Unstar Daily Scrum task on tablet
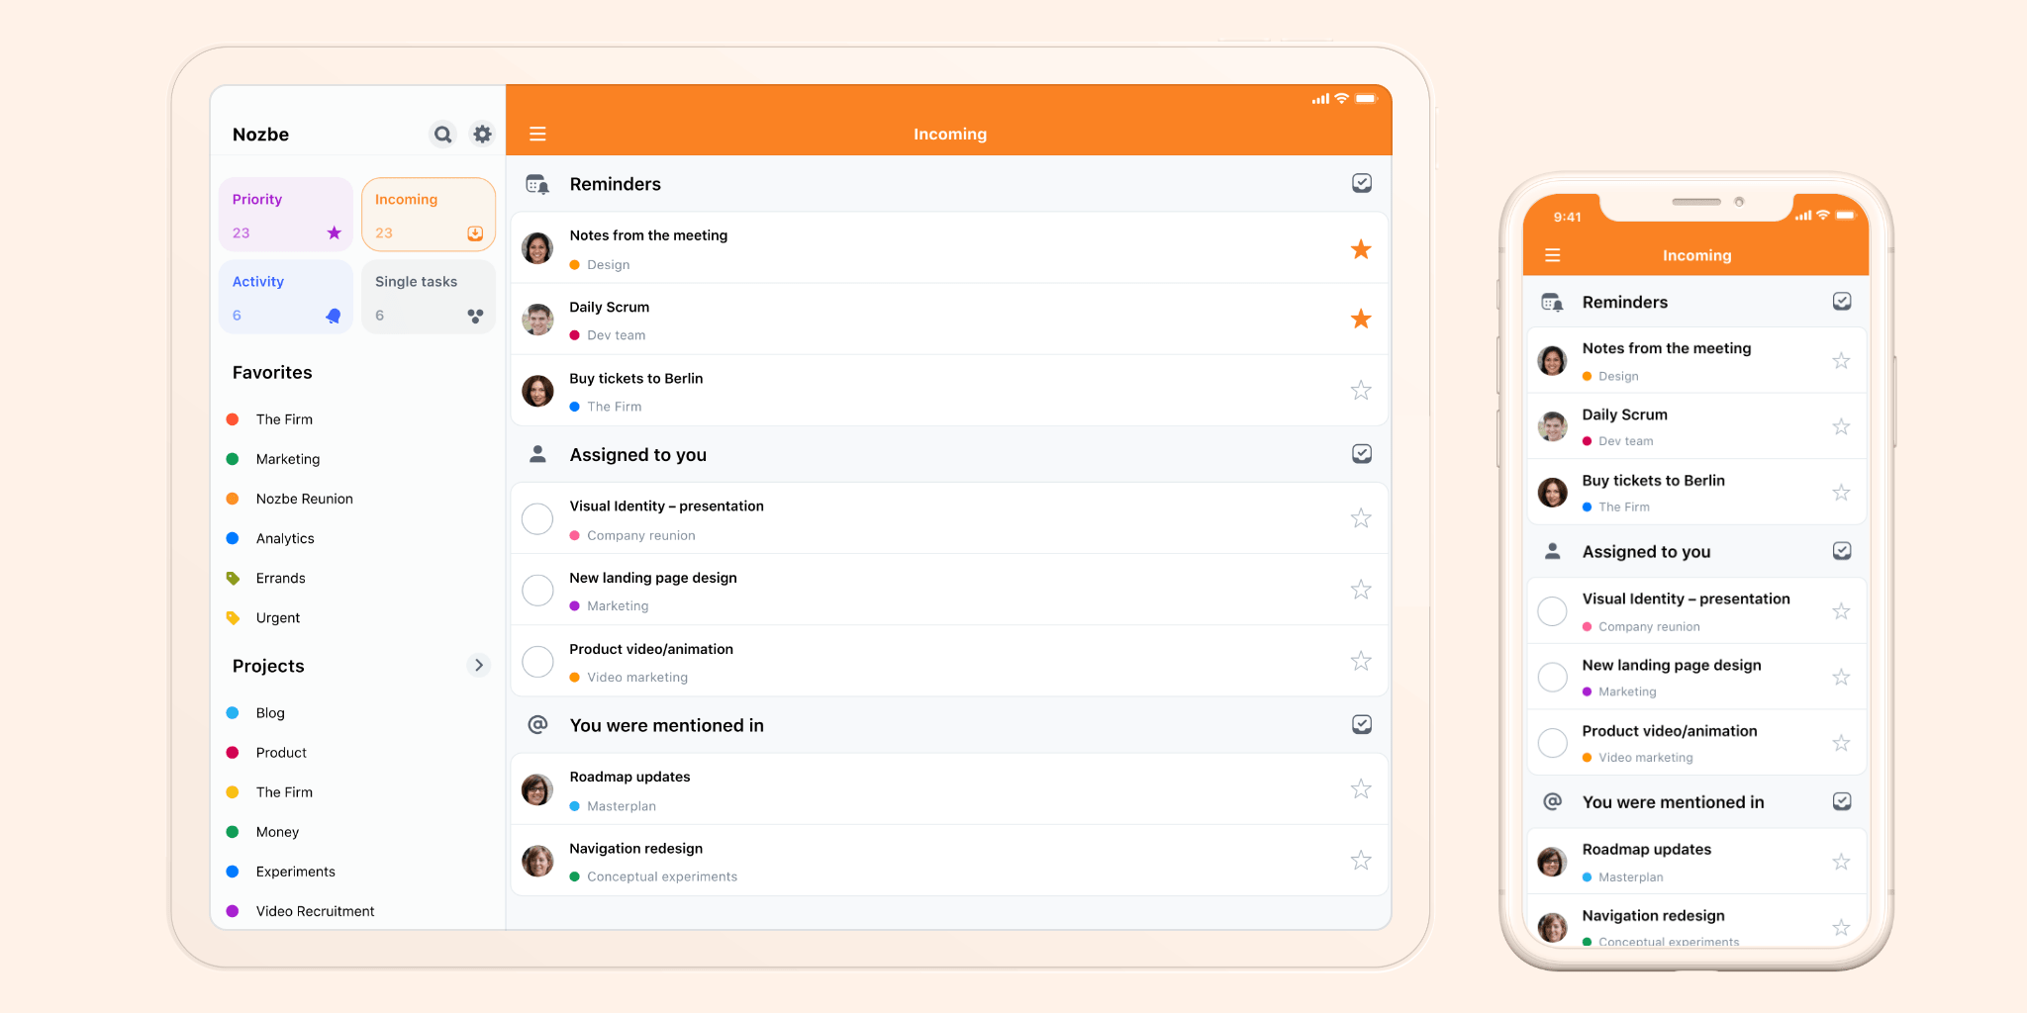This screenshot has width=2027, height=1013. pos(1361,319)
